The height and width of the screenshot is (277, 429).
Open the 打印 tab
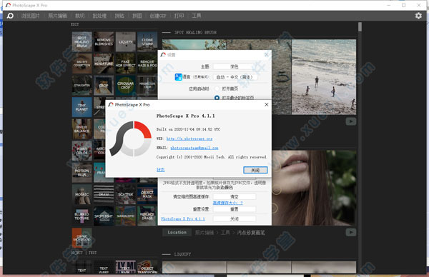tap(179, 16)
